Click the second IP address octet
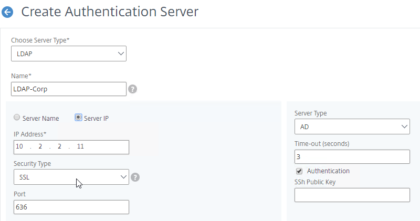 pos(40,146)
